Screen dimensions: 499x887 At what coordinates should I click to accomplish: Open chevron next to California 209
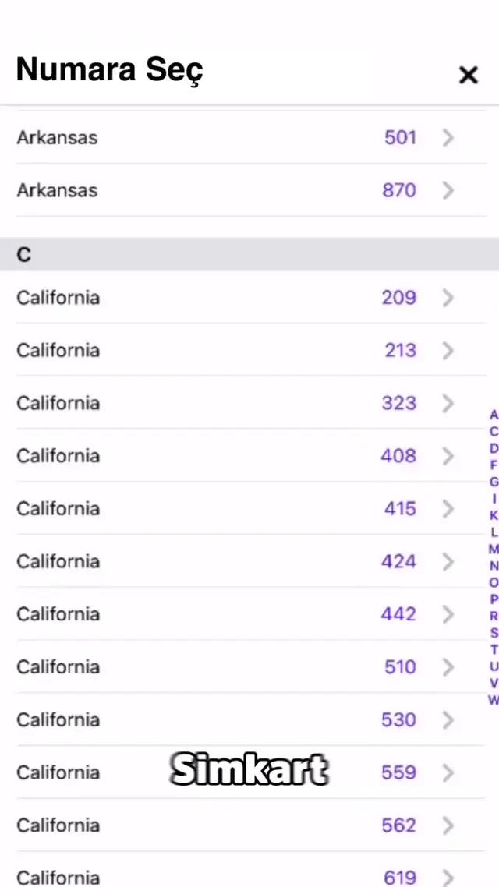click(448, 298)
